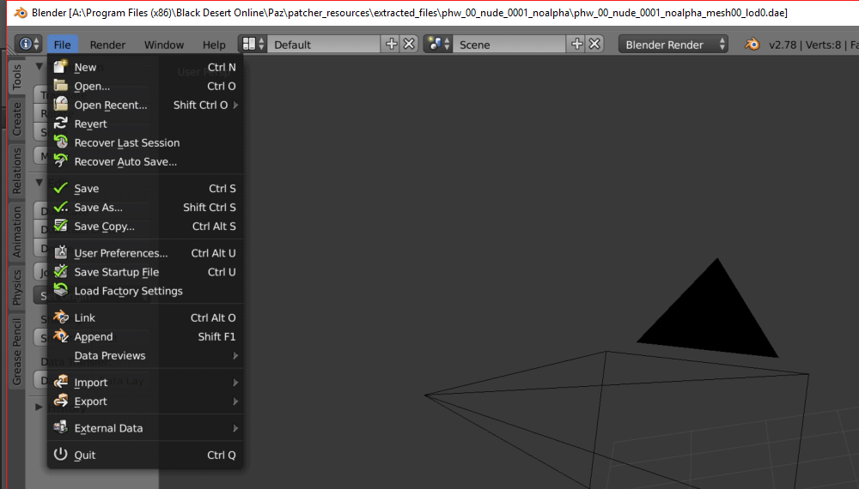Open the Grease Pencil tab
Screen dimensions: 859x489
coord(16,352)
